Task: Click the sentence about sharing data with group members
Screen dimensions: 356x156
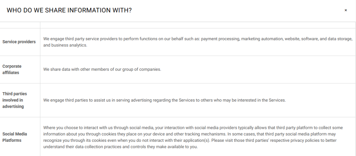Action: point(102,69)
